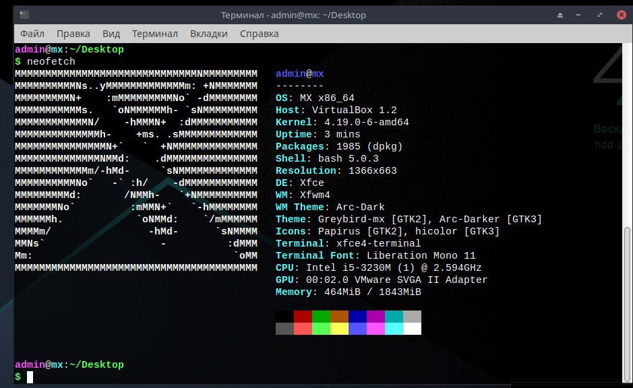Click the 'Icons: Papirus' line

(388, 231)
